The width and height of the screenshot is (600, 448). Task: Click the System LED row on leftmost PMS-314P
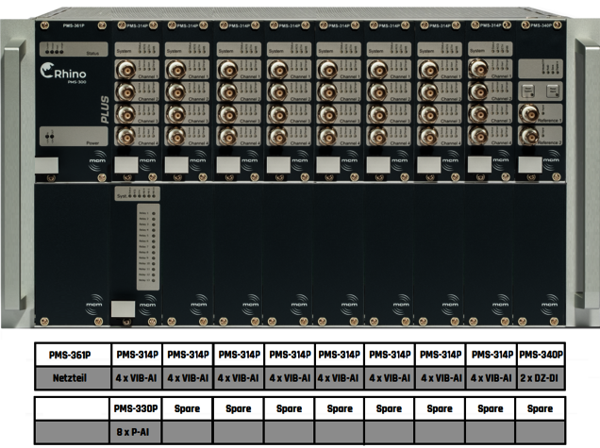pyautogui.click(x=135, y=47)
